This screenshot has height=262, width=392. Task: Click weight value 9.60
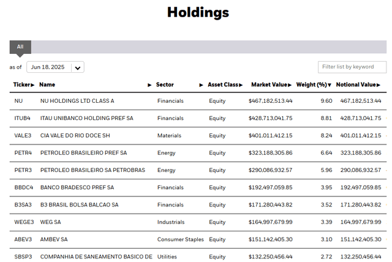tap(326, 101)
